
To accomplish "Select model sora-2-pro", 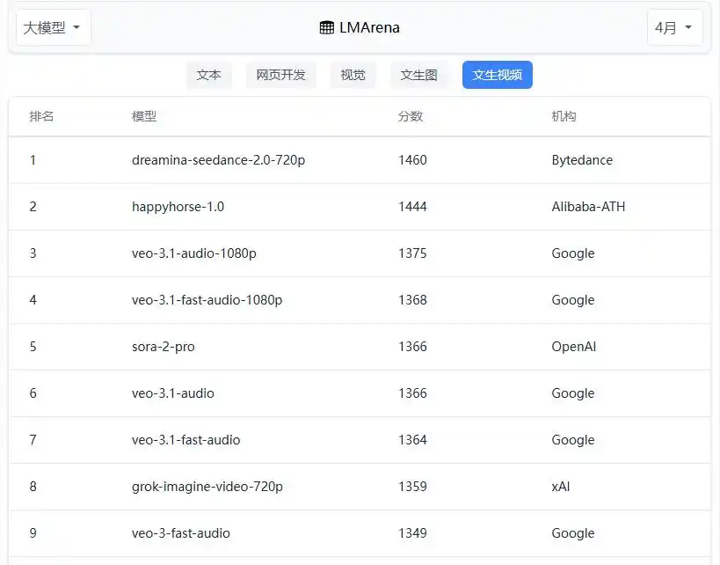I will [x=164, y=347].
